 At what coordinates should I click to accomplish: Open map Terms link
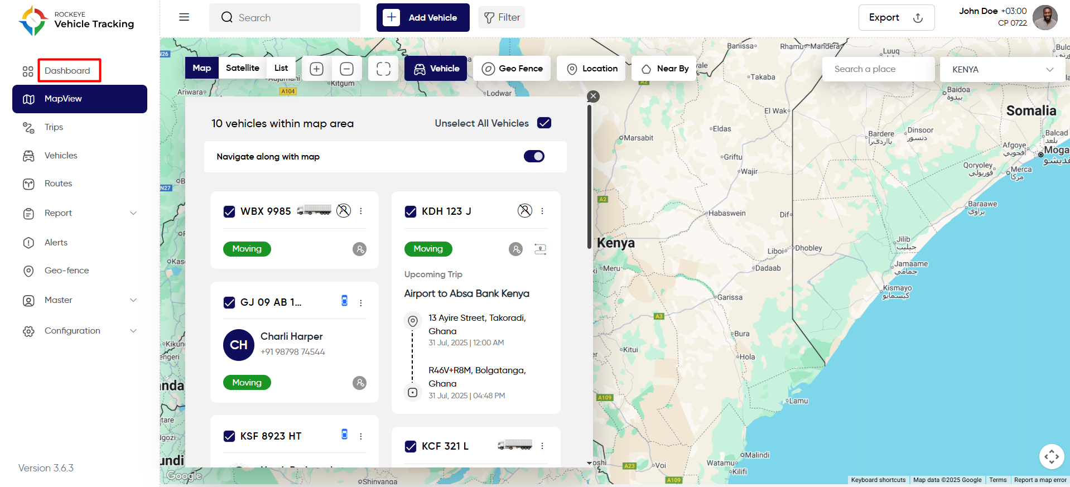997,480
